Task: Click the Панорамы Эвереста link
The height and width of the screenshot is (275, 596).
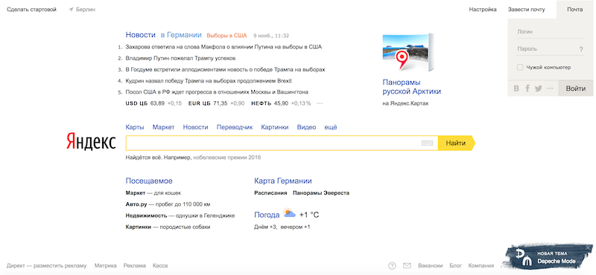Action: tap(321, 193)
